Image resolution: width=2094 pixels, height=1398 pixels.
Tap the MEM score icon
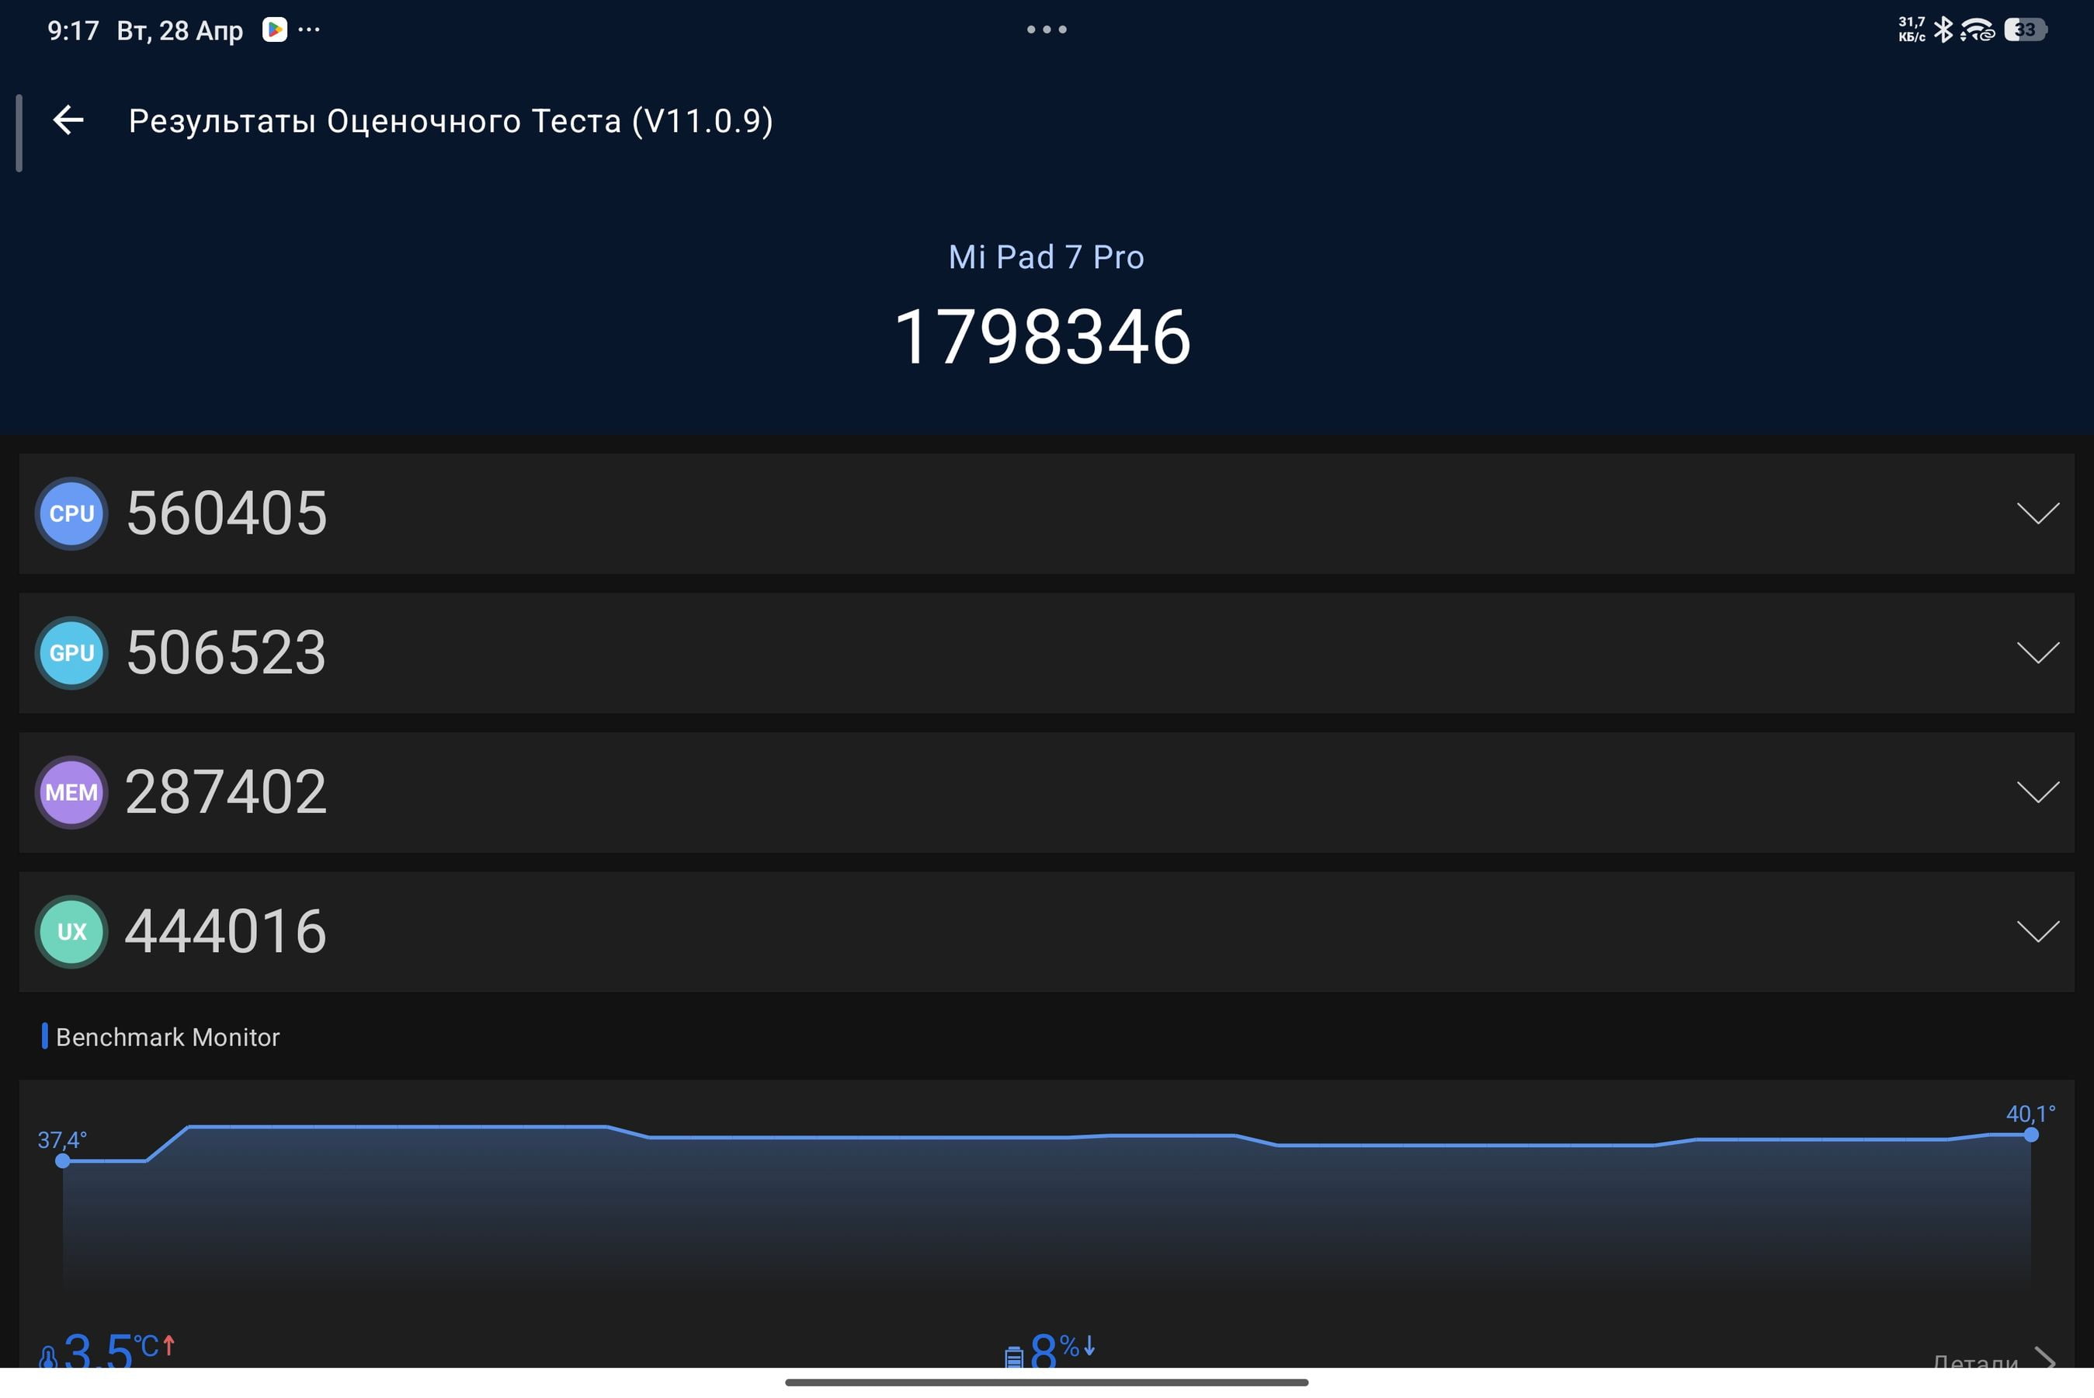point(71,793)
